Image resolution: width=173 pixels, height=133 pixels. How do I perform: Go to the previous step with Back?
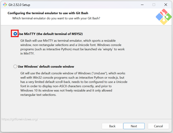click(x=112, y=126)
